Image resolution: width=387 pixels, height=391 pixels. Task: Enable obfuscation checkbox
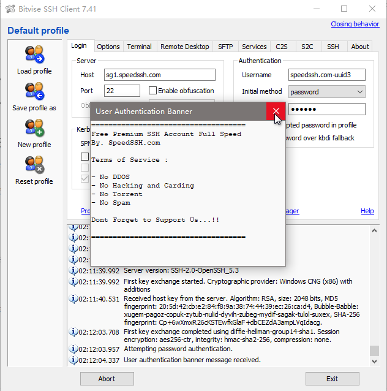152,91
